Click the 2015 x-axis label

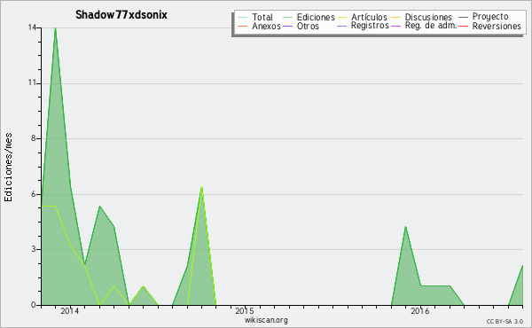(245, 311)
